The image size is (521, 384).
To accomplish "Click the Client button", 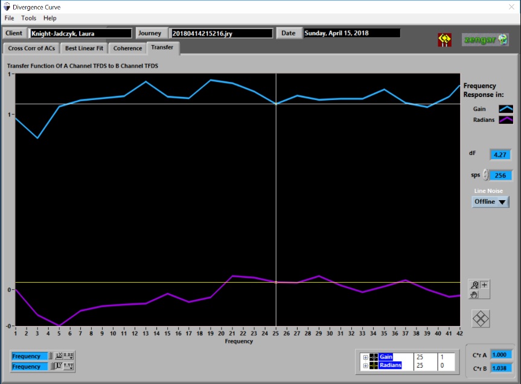I will pos(14,33).
